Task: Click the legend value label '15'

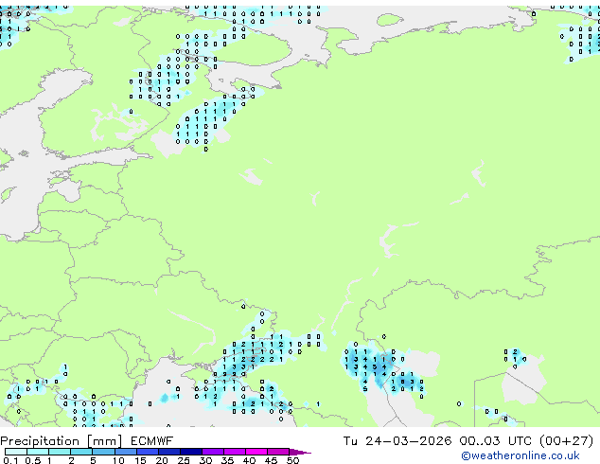Action: 140,460
